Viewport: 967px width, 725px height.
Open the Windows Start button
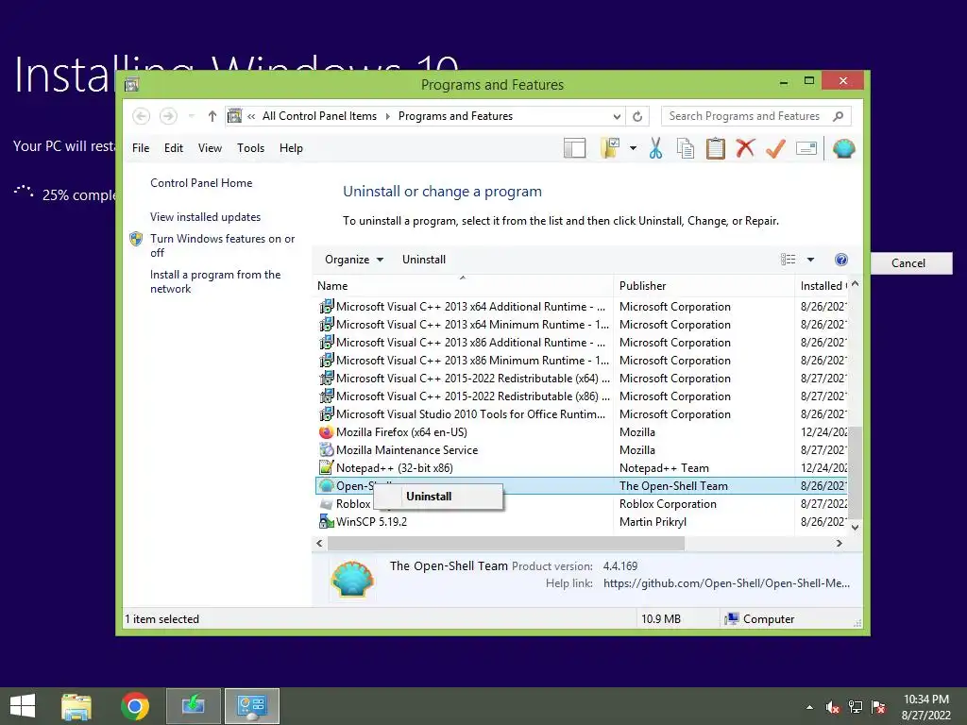[23, 706]
